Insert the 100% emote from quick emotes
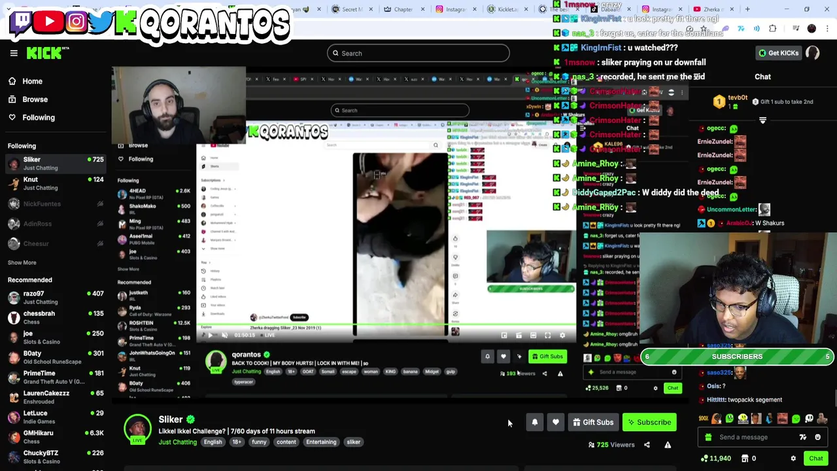The image size is (837, 471). coord(704,419)
